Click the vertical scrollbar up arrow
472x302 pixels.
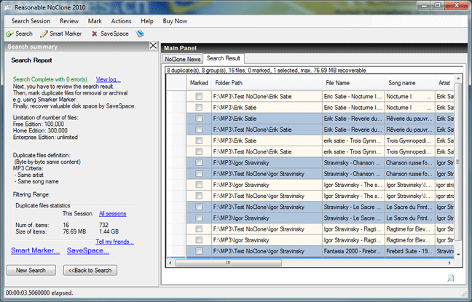tap(458, 79)
